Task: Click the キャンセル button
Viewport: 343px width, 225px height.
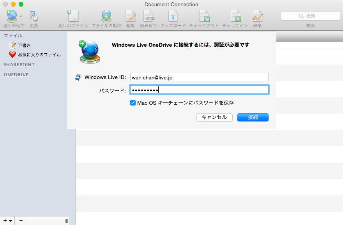Action: (x=214, y=117)
